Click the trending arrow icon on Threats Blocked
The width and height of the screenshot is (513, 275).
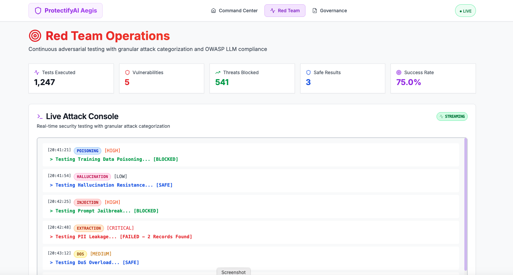(x=218, y=72)
